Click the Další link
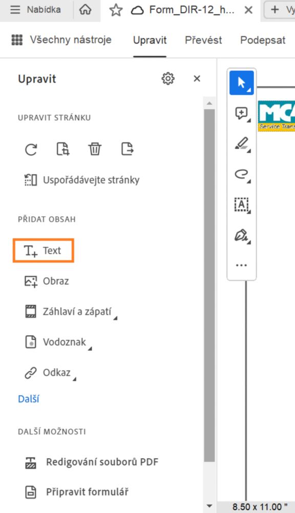 click(28, 398)
